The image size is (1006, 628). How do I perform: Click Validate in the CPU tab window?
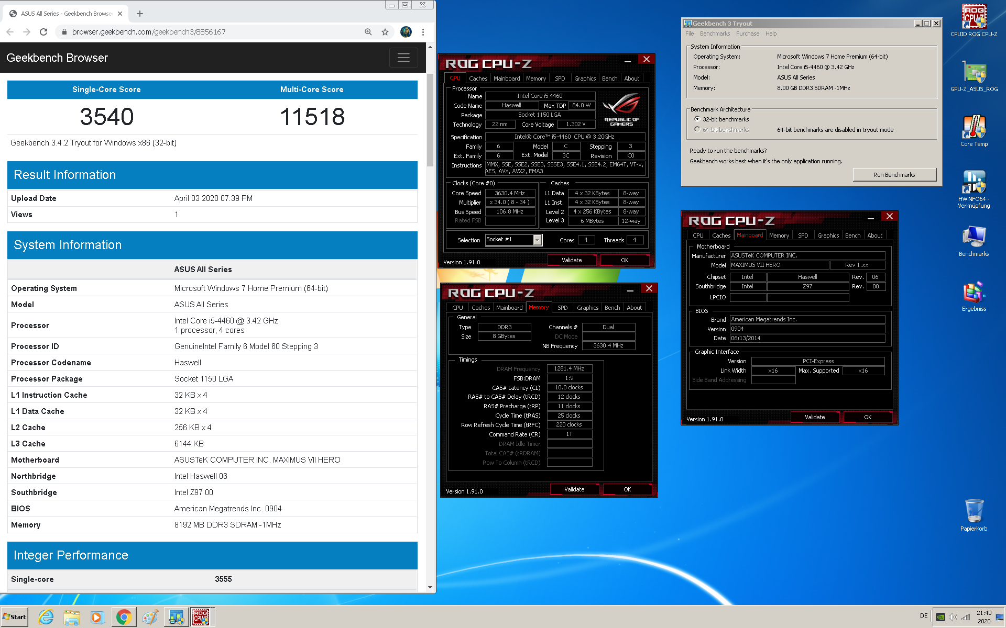pyautogui.click(x=572, y=260)
